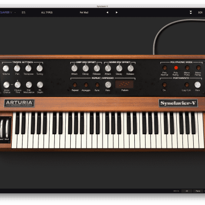
Task: Select the lit Poly Retrig mode
Action: pyautogui.click(x=176, y=68)
